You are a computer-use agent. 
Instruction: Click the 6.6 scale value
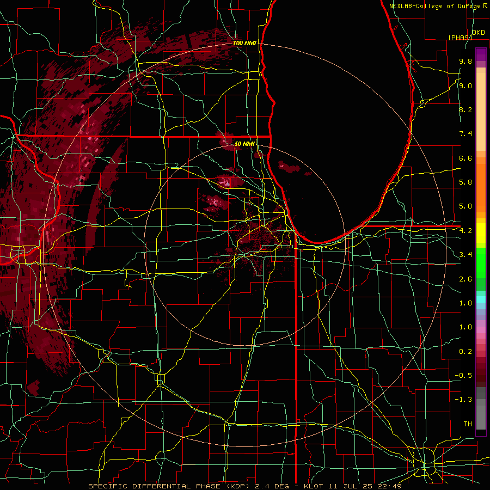(465, 158)
